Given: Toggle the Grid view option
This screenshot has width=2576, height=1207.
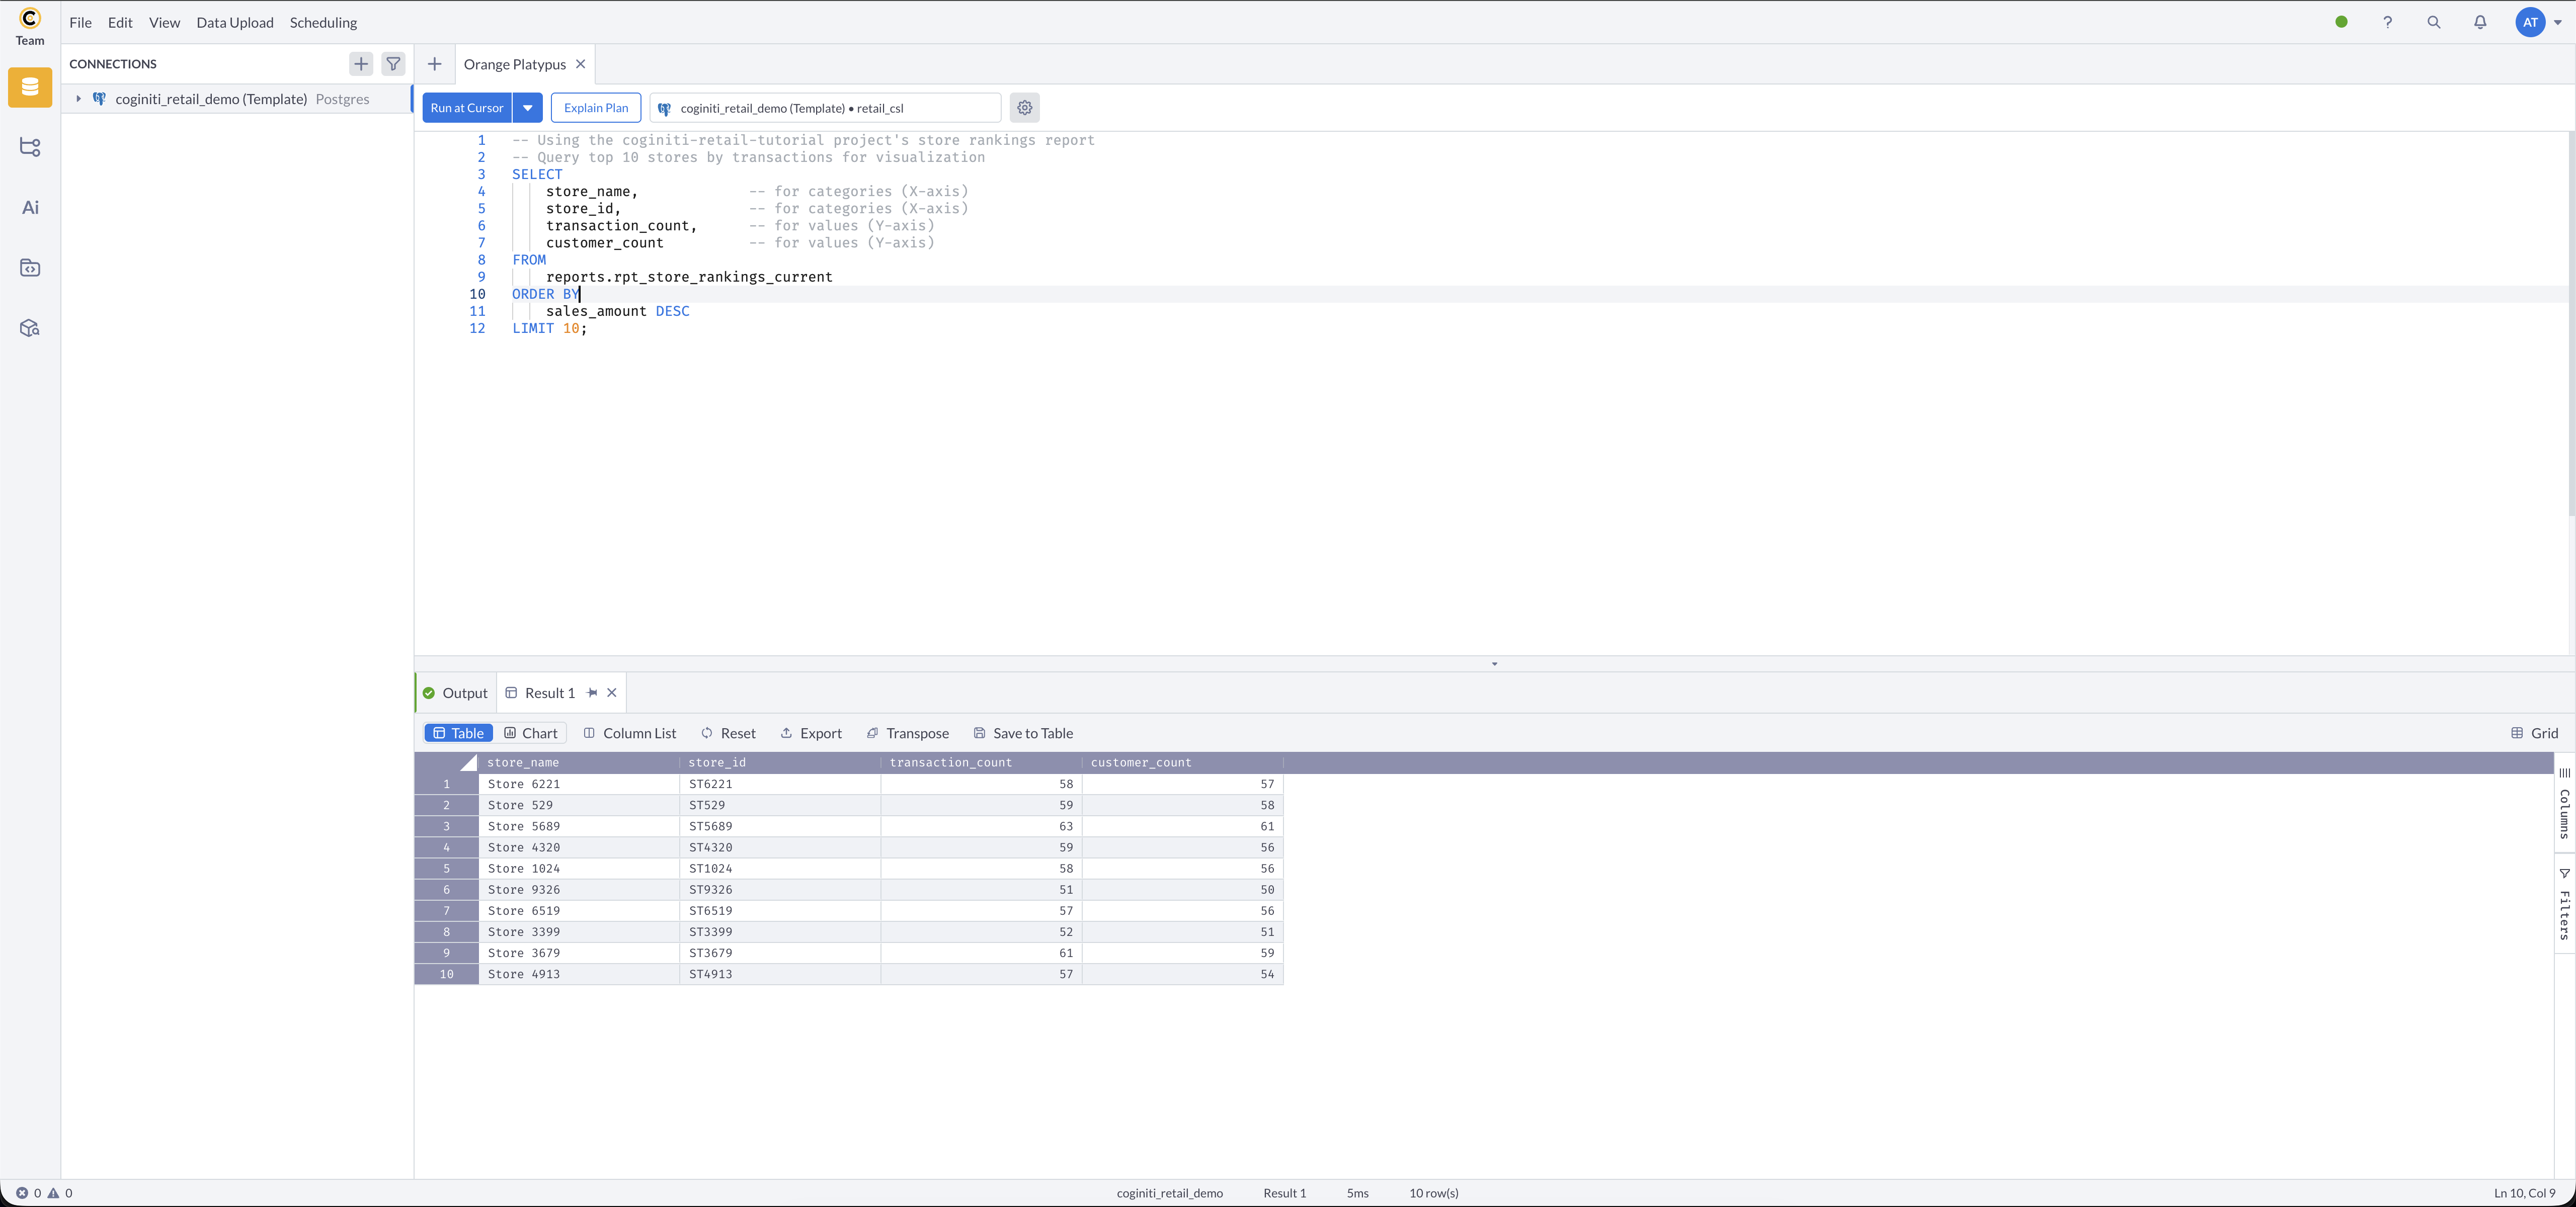Looking at the screenshot, I should [2534, 733].
